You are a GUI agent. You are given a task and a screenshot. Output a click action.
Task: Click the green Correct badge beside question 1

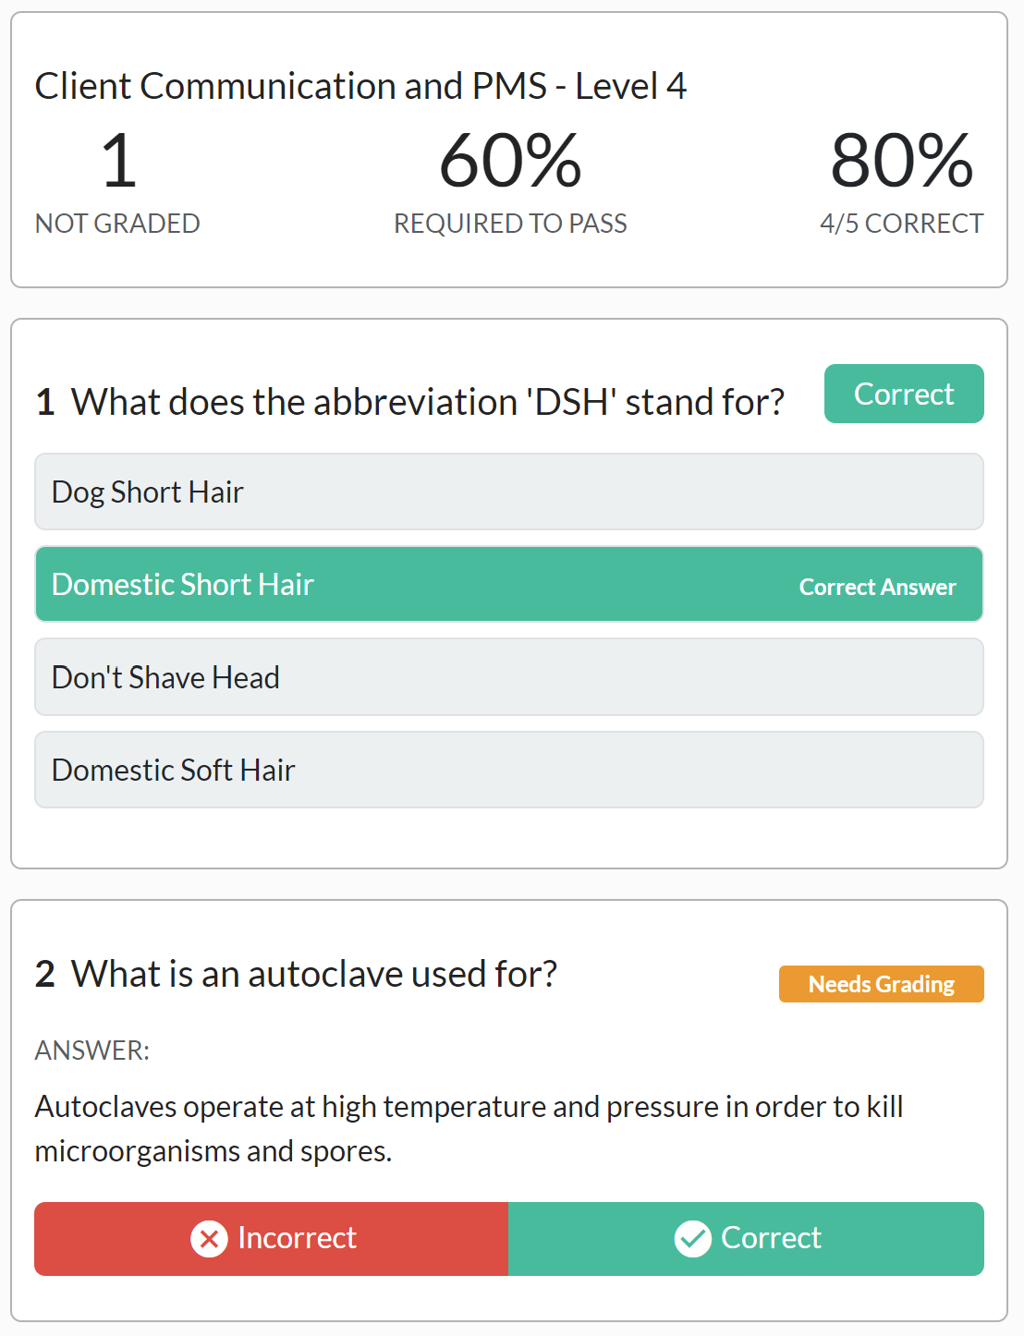pos(903,394)
